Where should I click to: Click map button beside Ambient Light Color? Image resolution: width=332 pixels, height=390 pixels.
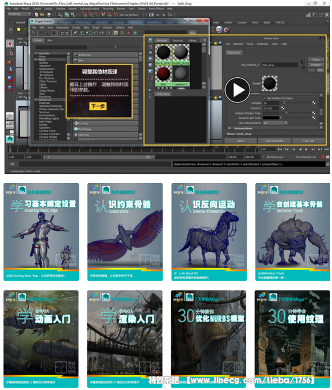tap(314, 118)
